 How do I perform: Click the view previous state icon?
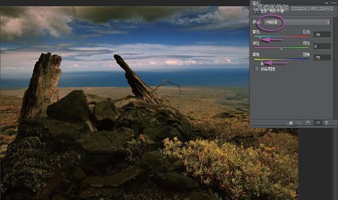point(299,122)
